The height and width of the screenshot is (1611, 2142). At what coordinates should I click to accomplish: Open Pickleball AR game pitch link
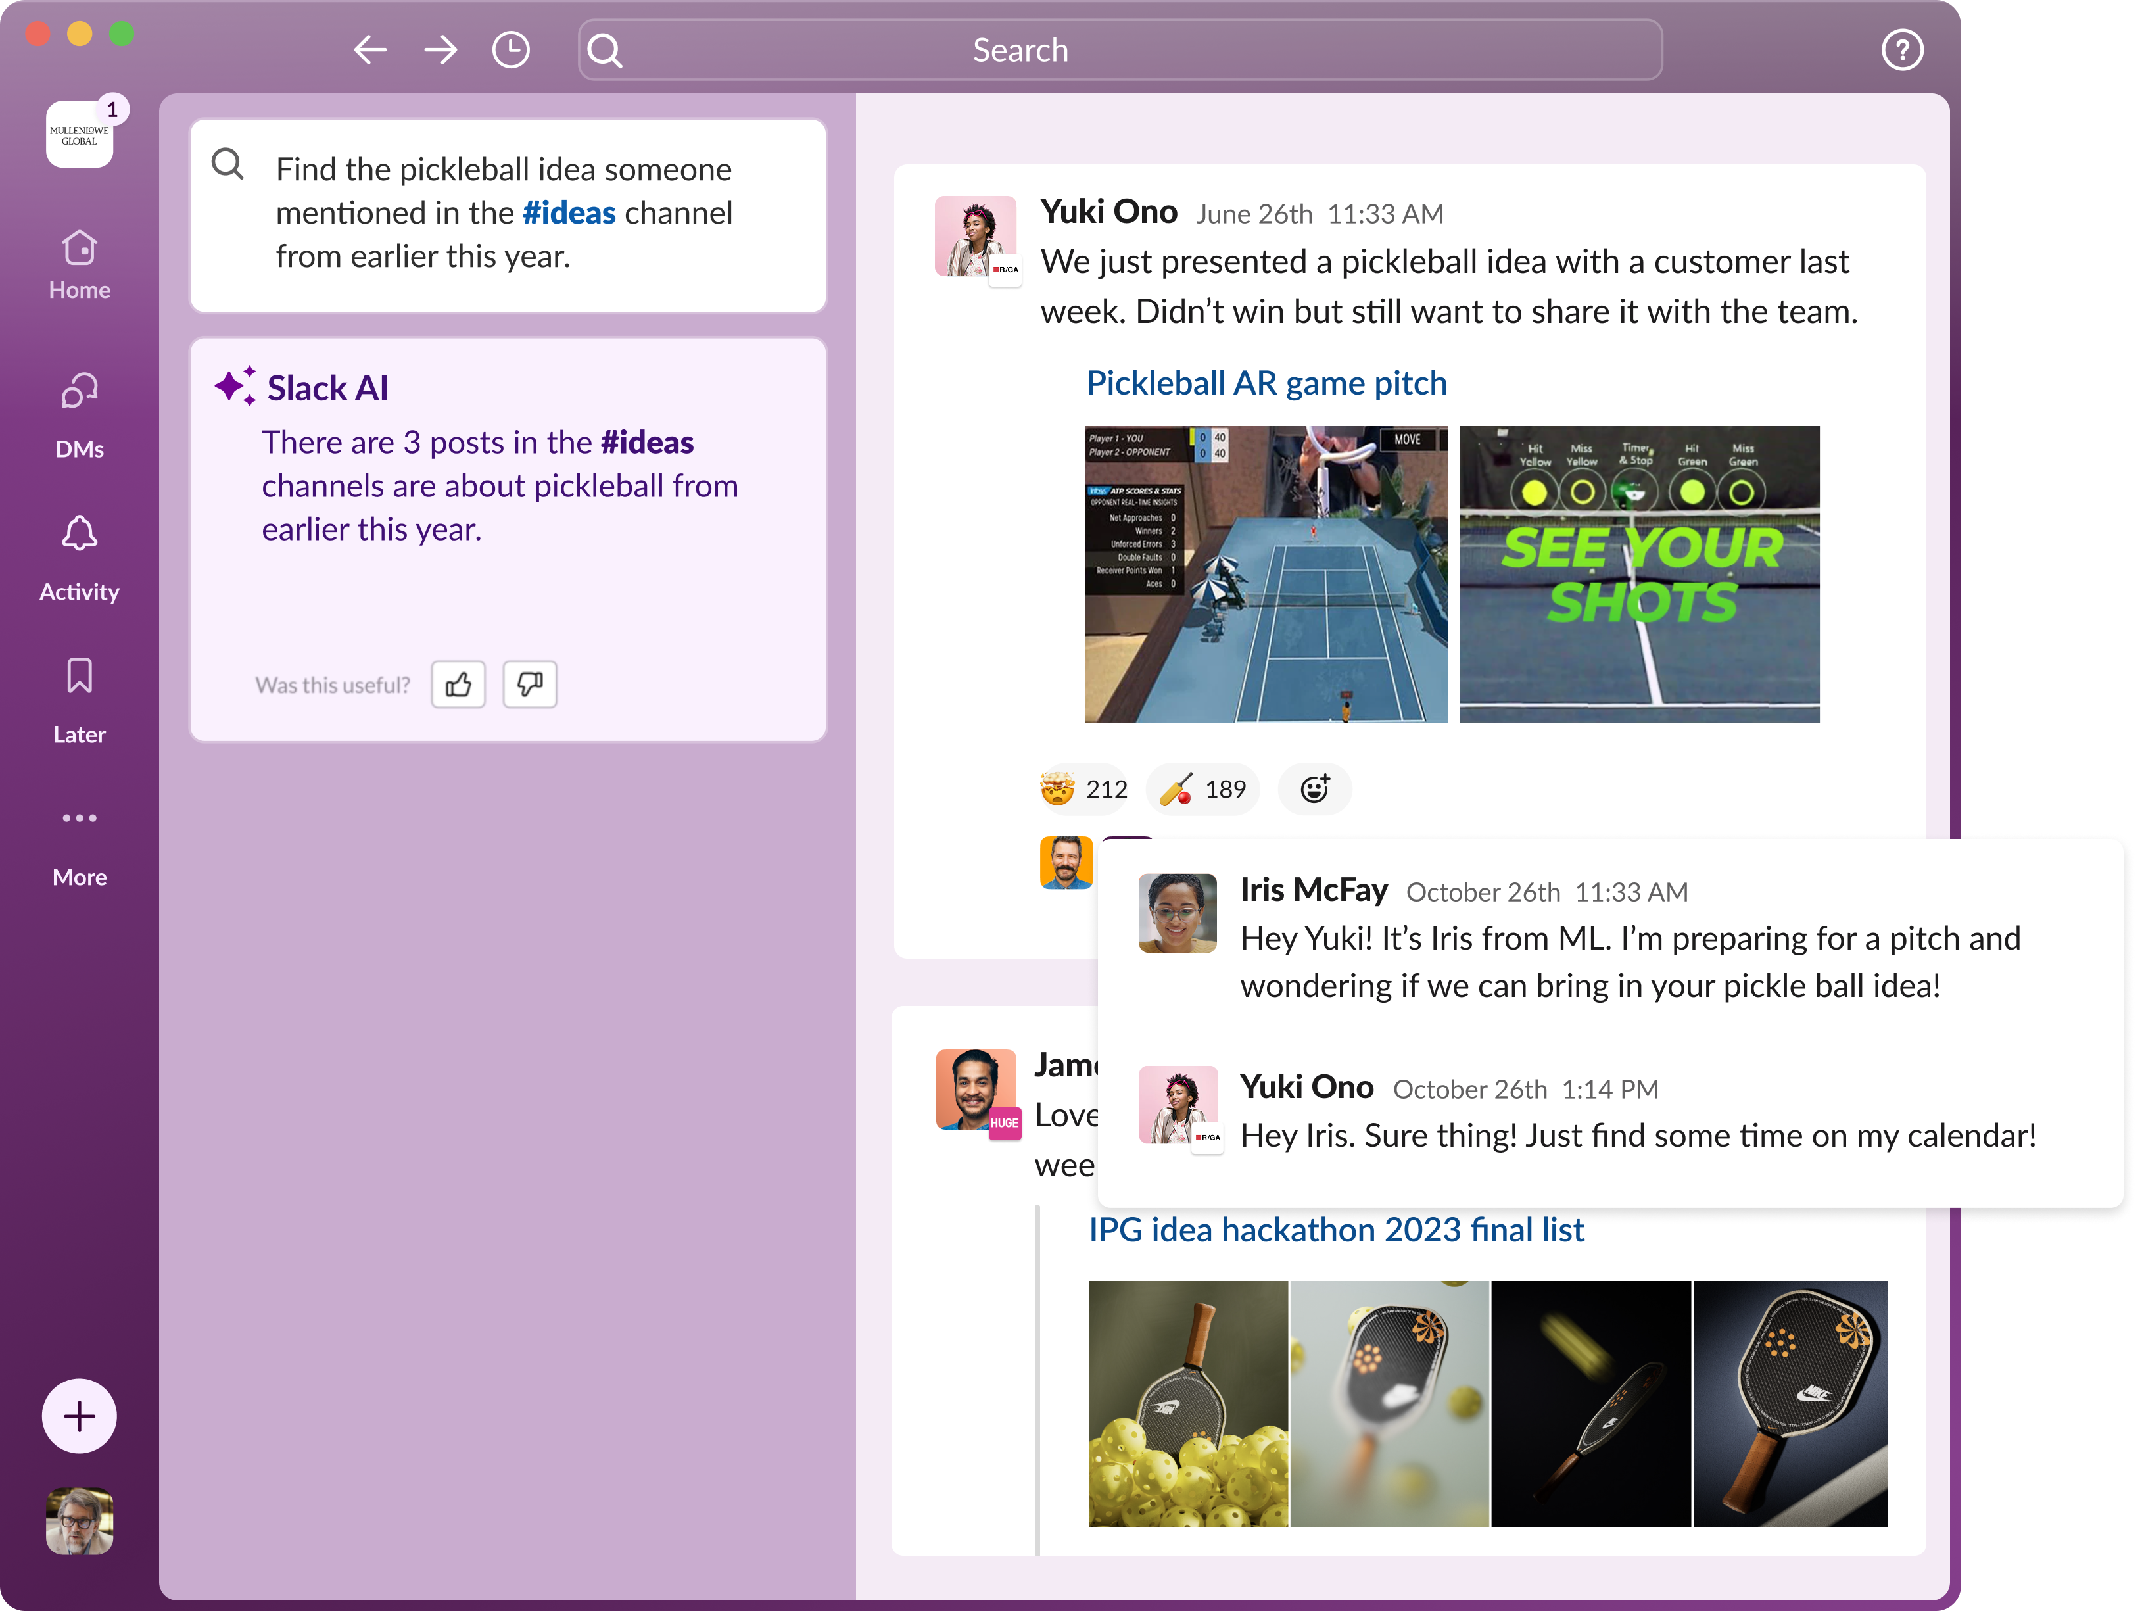[1266, 383]
